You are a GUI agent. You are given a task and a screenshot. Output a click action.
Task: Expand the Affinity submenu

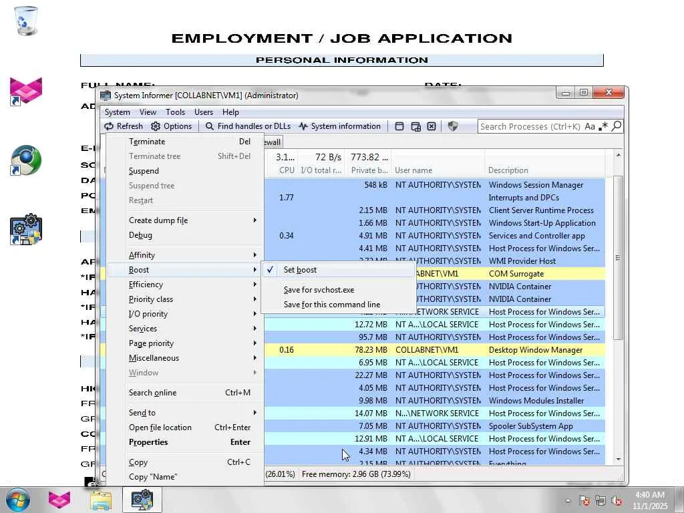point(186,255)
